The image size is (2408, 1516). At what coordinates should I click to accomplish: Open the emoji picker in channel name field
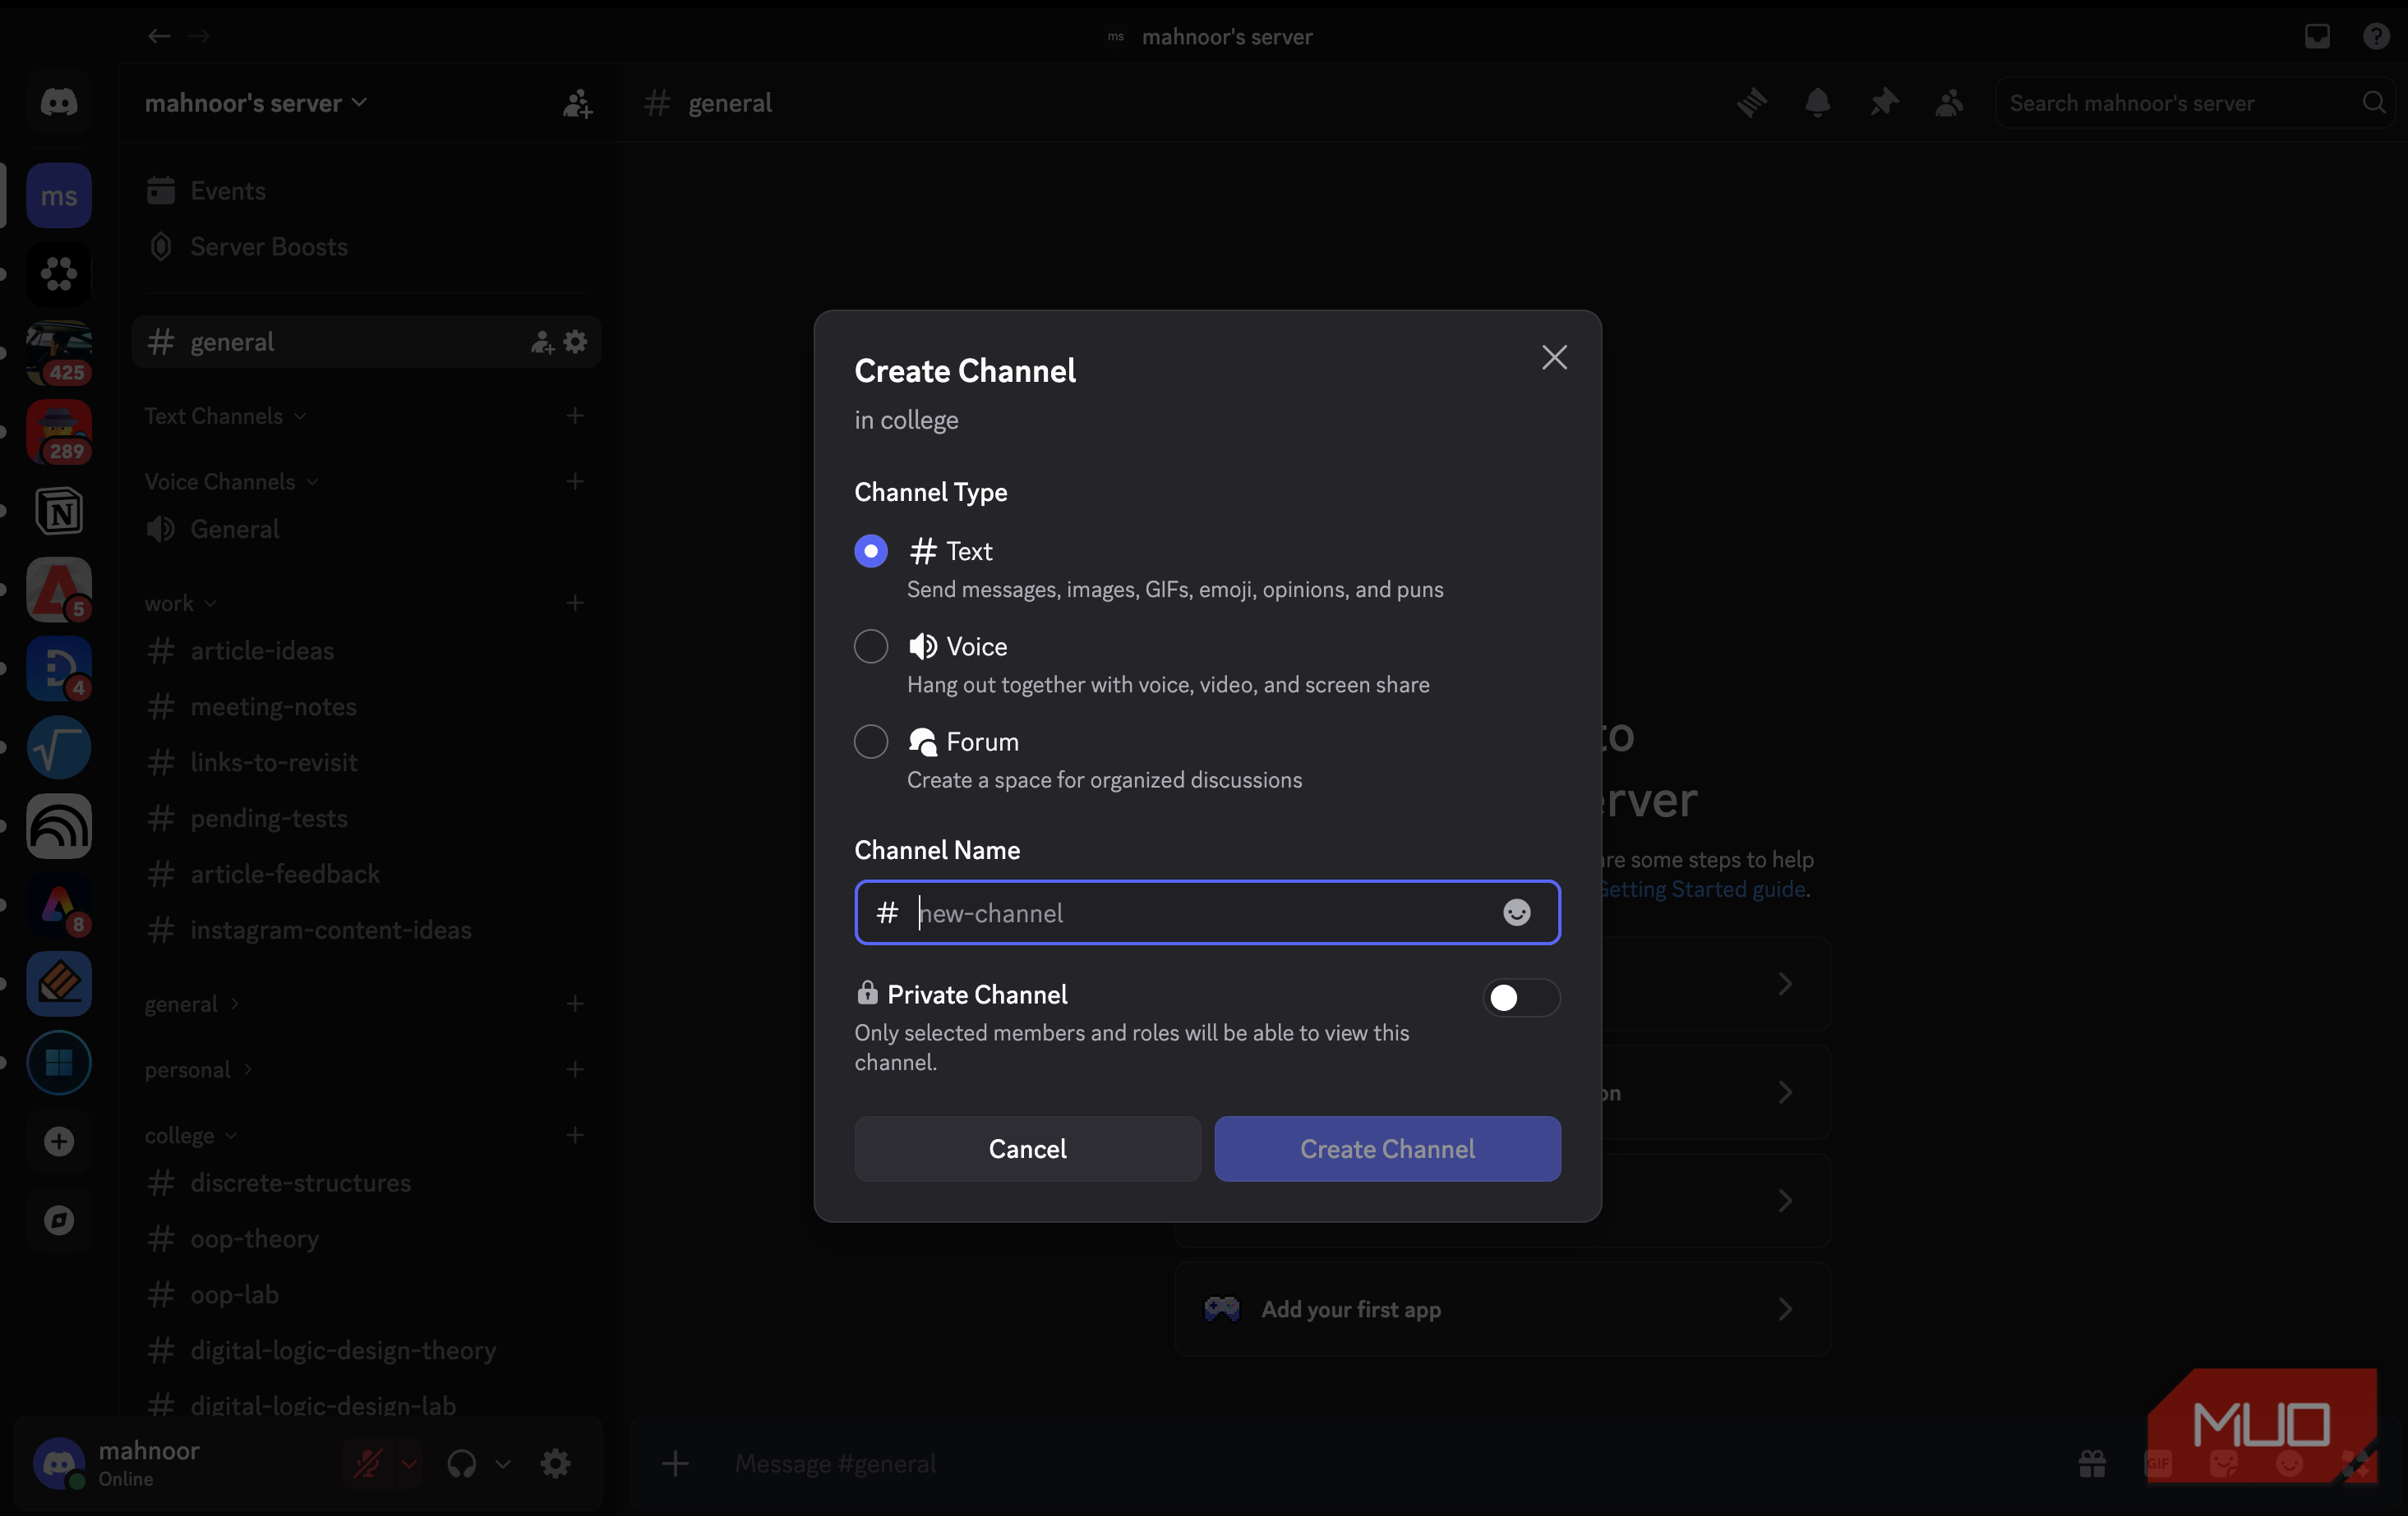[1516, 912]
